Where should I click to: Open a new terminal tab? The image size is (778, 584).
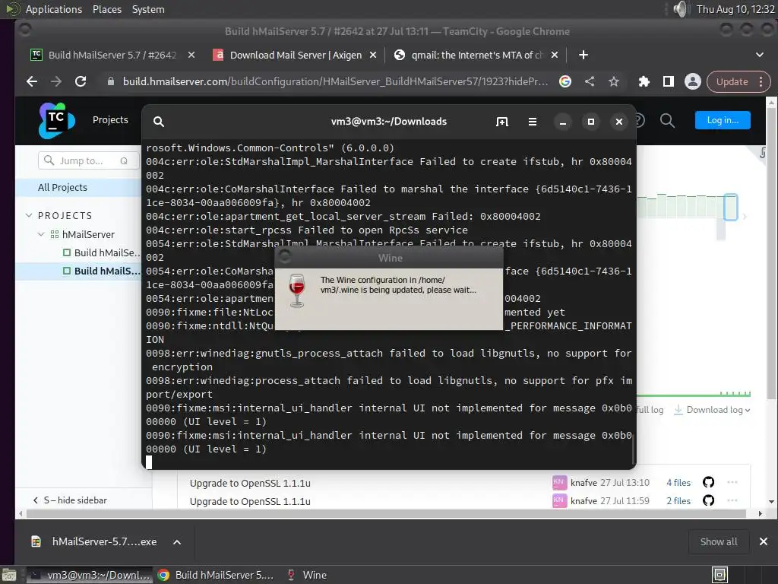(x=502, y=122)
